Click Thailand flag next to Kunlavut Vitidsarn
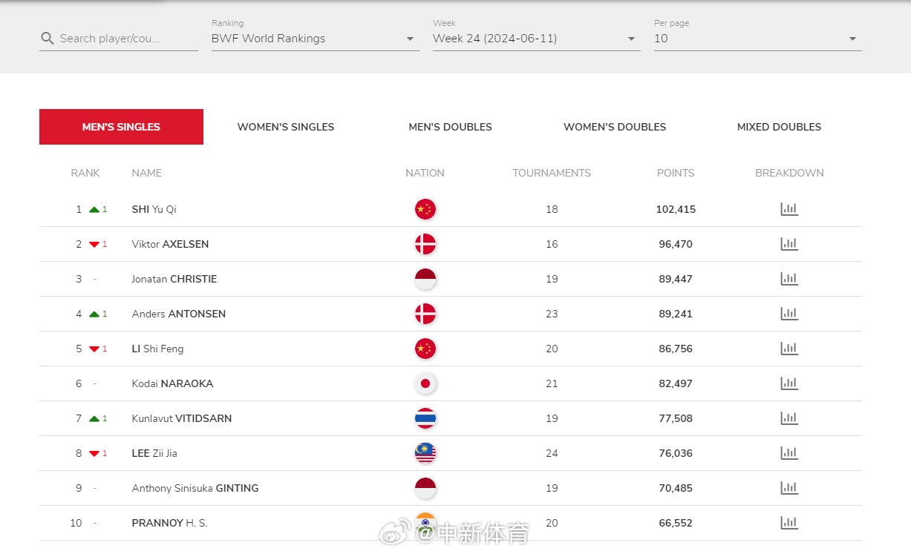Viewport: 911px width, 554px height. coord(425,418)
